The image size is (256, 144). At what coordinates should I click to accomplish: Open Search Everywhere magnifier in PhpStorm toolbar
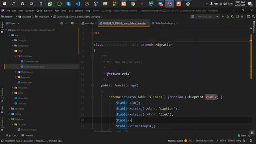click(x=253, y=16)
